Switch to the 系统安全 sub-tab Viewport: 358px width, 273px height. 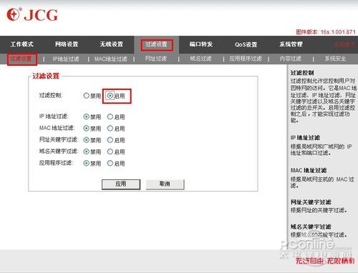335,59
